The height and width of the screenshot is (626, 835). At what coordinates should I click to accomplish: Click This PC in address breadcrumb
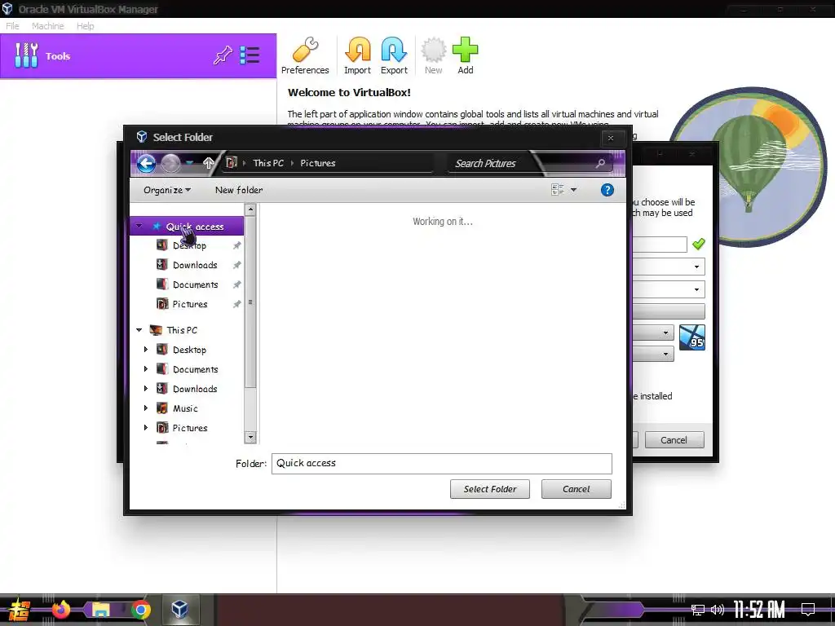point(268,163)
